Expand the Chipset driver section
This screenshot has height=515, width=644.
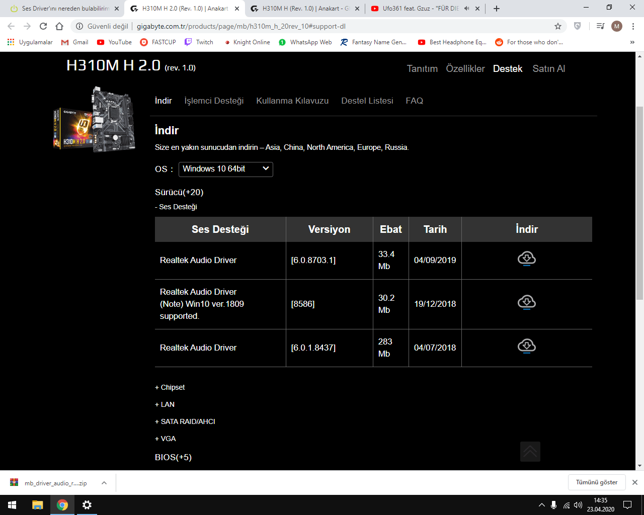(x=170, y=387)
